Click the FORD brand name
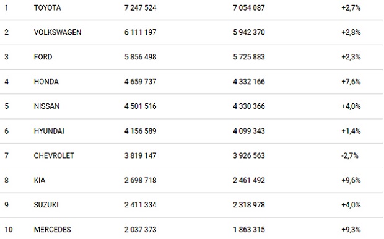Image resolution: width=384 pixels, height=239 pixels. (43, 57)
